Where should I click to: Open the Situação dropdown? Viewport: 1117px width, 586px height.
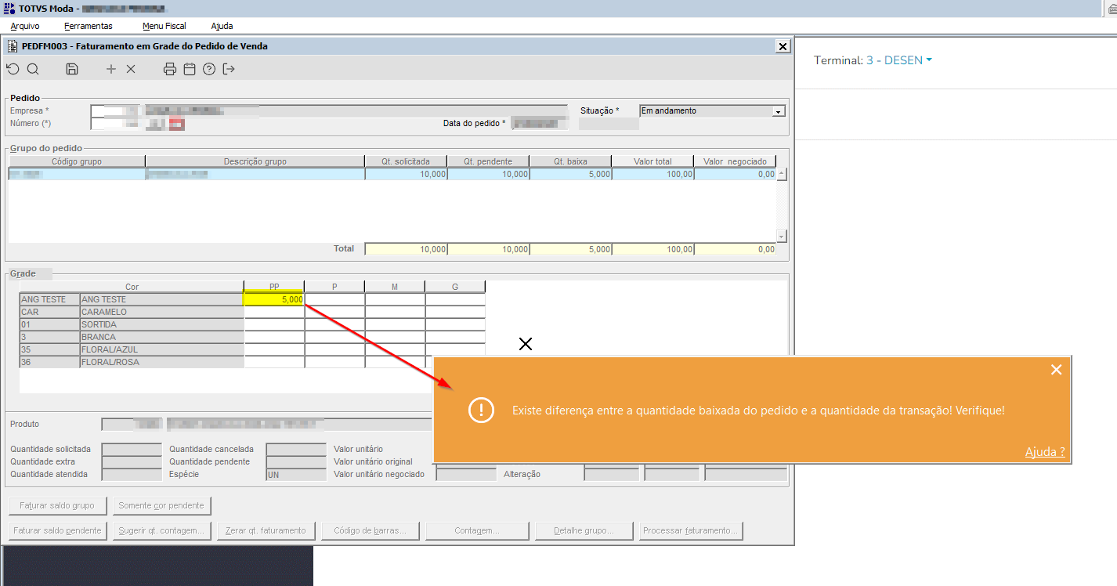pos(779,111)
